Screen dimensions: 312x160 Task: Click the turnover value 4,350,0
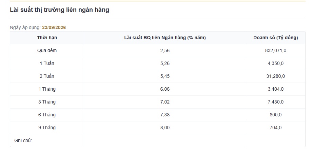coord(276,63)
